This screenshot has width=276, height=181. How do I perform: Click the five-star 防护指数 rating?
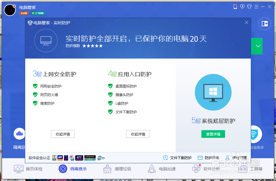[x=92, y=46]
